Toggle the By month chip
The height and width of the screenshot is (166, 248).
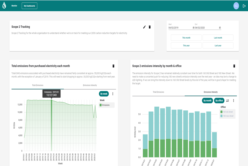pos(207,100)
